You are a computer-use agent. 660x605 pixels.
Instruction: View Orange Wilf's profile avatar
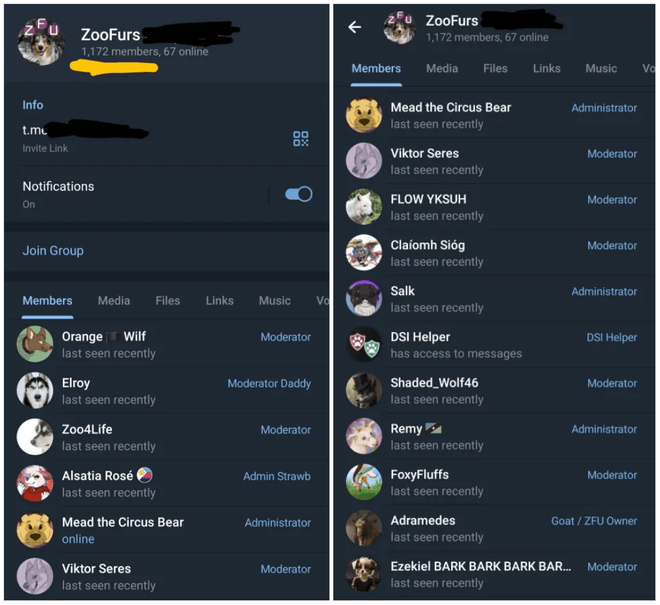[35, 343]
